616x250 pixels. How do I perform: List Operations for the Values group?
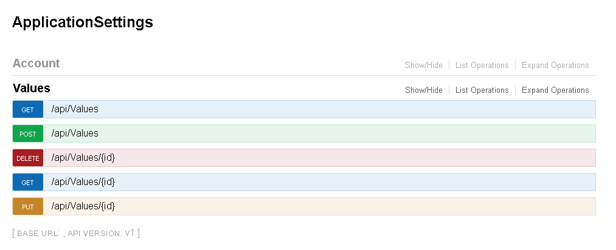coord(482,90)
